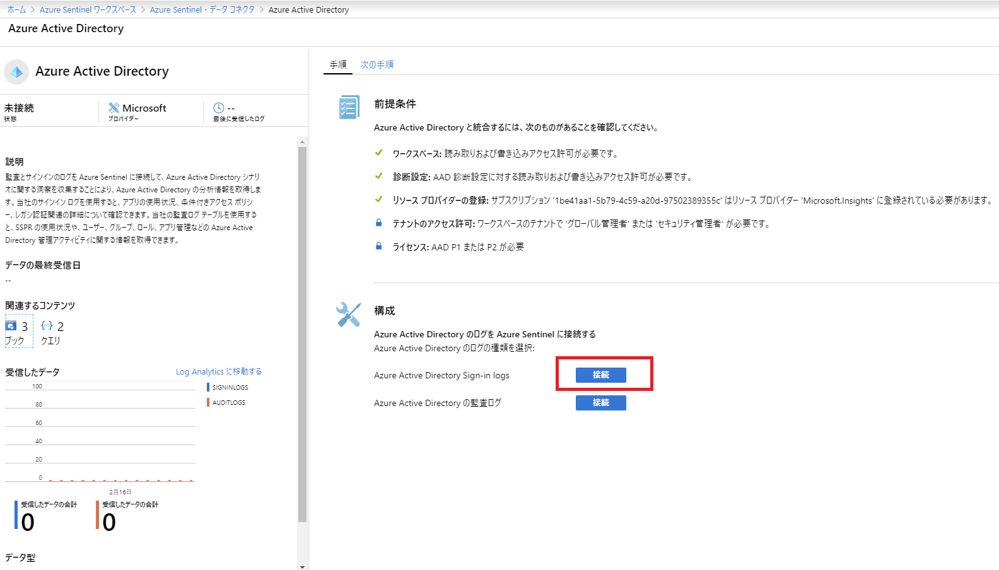Click the SIGNINLOGS blue legend marker
999x570 pixels.
coord(208,387)
